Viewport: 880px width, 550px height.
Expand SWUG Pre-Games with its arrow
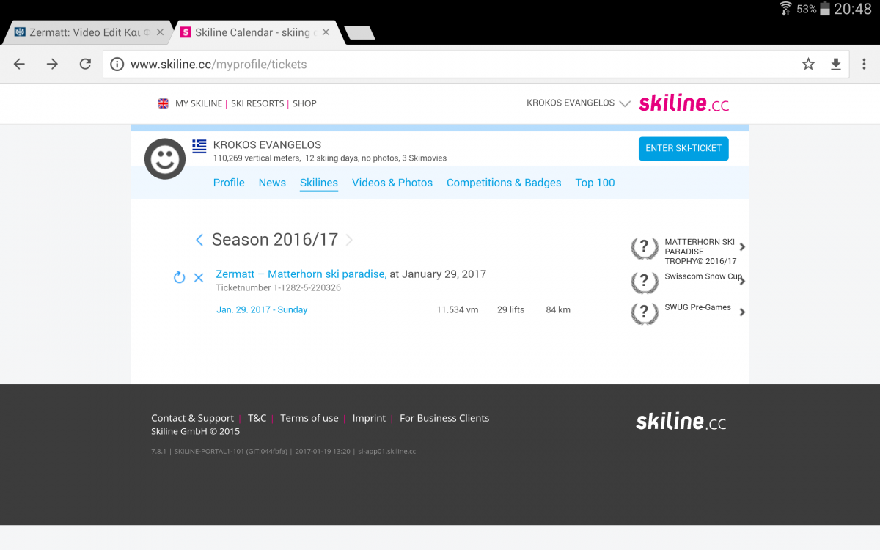(742, 312)
